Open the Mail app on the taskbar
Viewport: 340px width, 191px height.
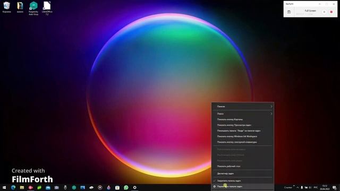coord(48,187)
